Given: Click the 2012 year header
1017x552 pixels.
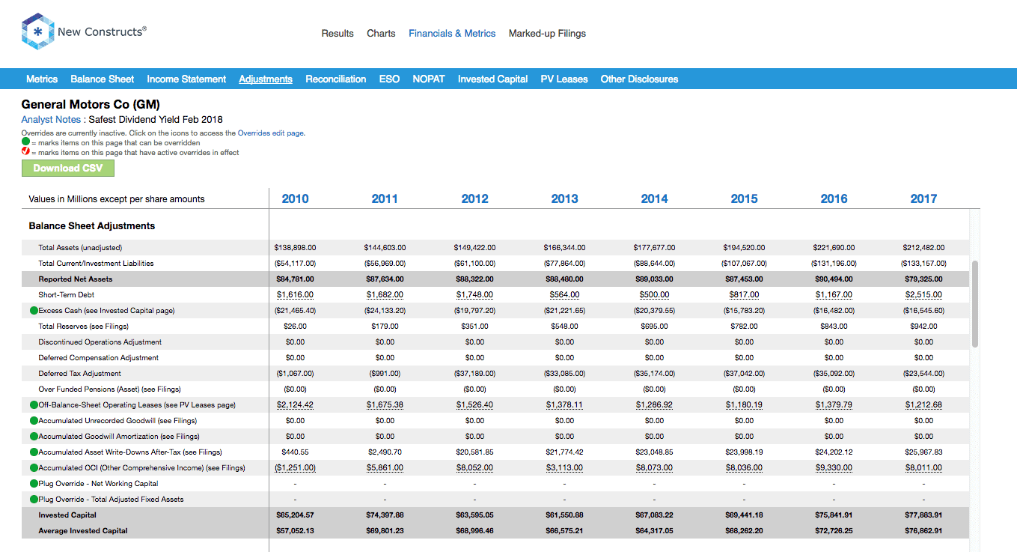Looking at the screenshot, I should pyautogui.click(x=474, y=198).
